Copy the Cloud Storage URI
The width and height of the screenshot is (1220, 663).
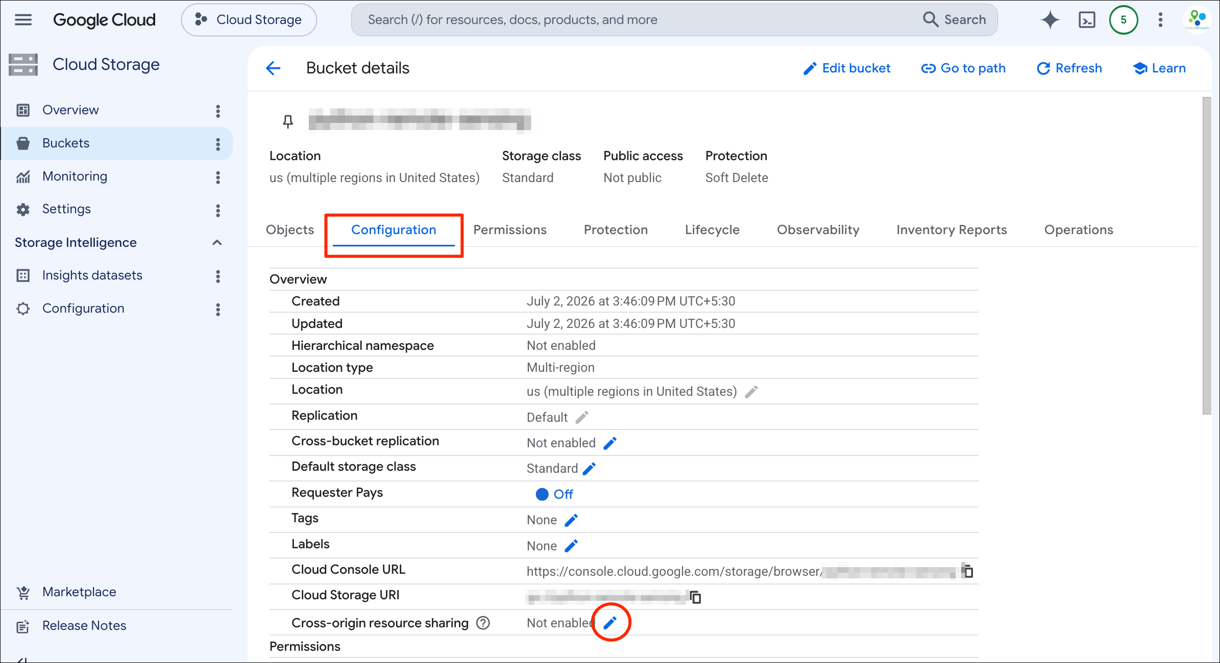pyautogui.click(x=695, y=597)
